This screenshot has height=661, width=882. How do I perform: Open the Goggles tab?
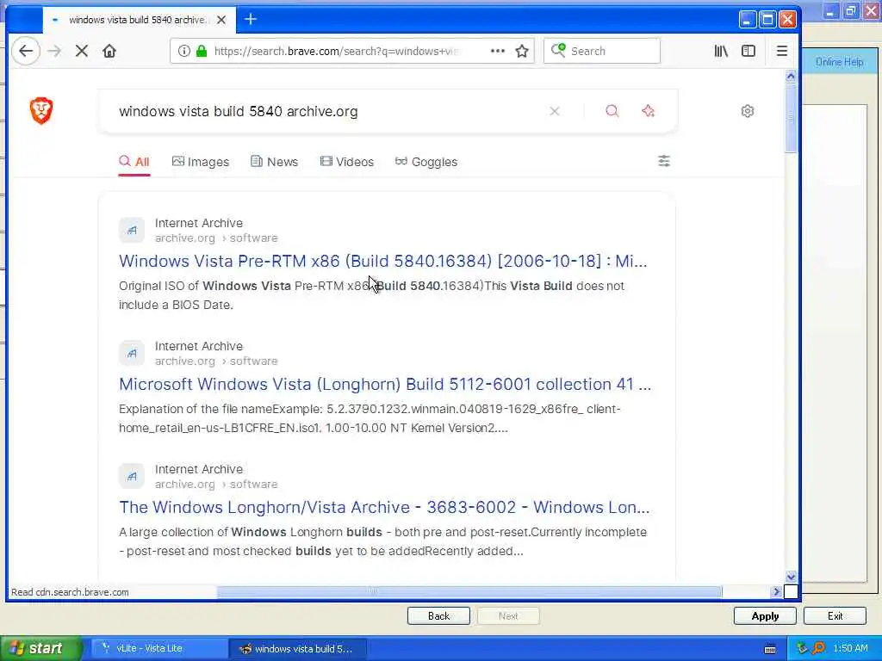(x=425, y=162)
